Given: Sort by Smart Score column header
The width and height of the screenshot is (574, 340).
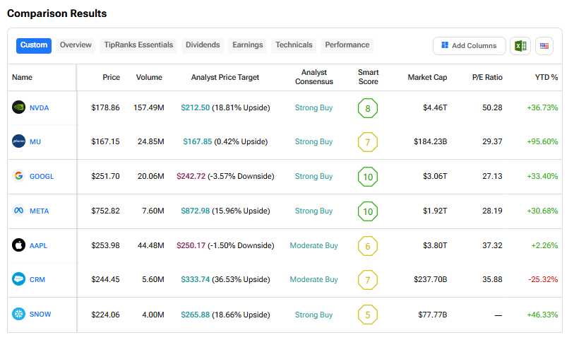Looking at the screenshot, I should point(369,77).
